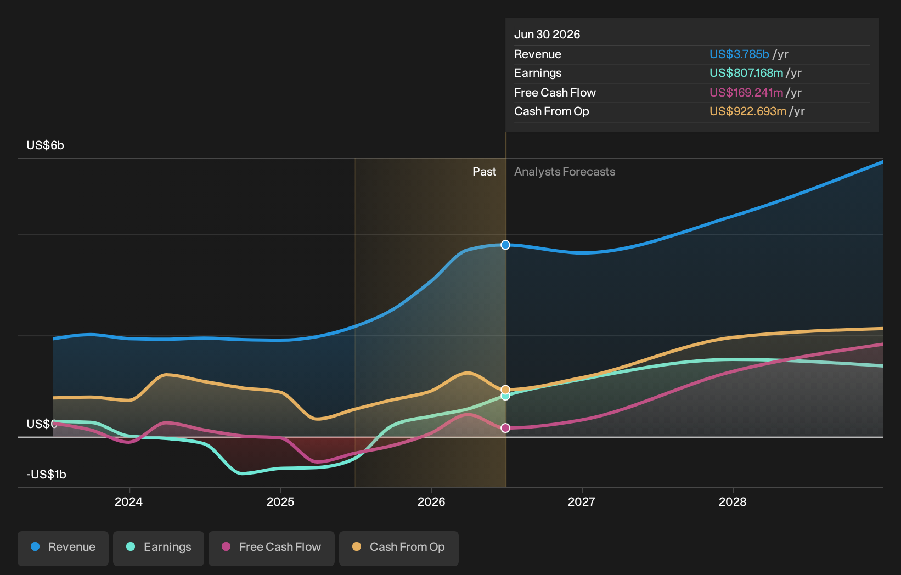The width and height of the screenshot is (901, 575).
Task: Click the pink Free Cash Flow legend dot
Action: click(226, 546)
